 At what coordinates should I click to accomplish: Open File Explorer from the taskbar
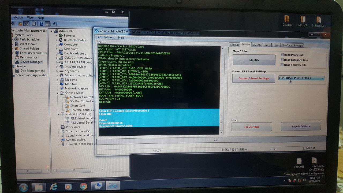pos(39,187)
